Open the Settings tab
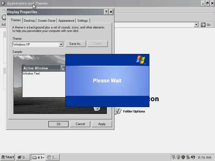Viewport: 215px width, 161px height. pos(83,21)
